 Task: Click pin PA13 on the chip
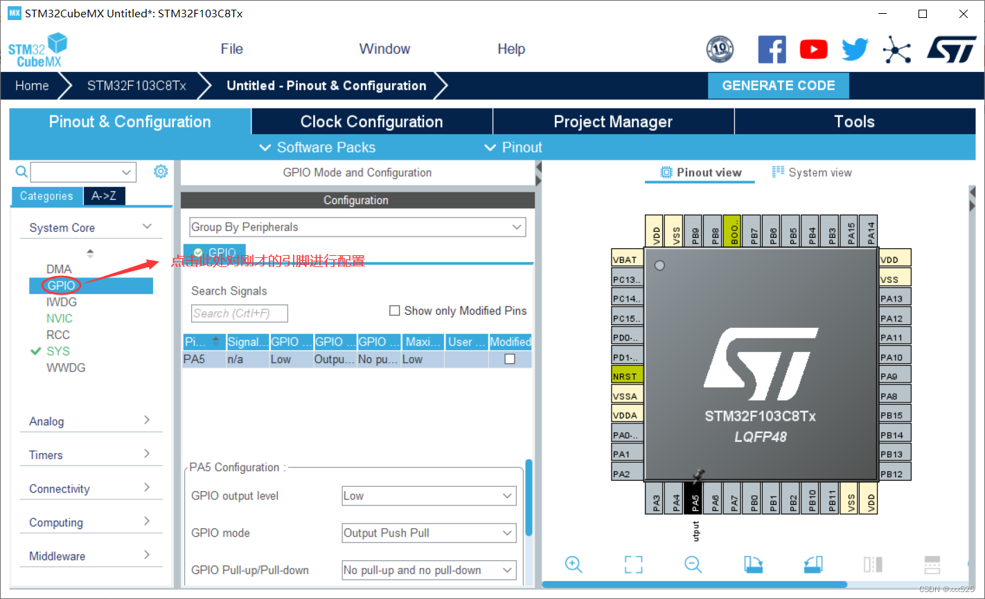click(x=894, y=298)
